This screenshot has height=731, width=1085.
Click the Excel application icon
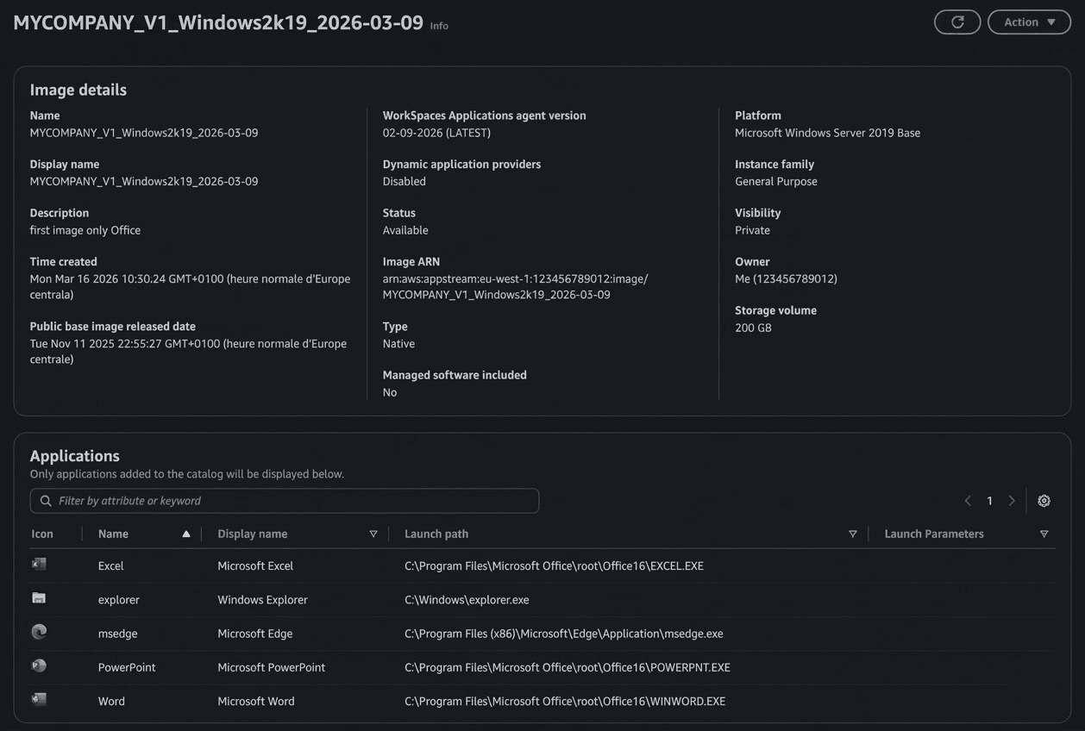(x=39, y=565)
